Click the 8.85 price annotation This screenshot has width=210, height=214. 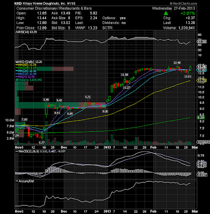(x=70, y=113)
